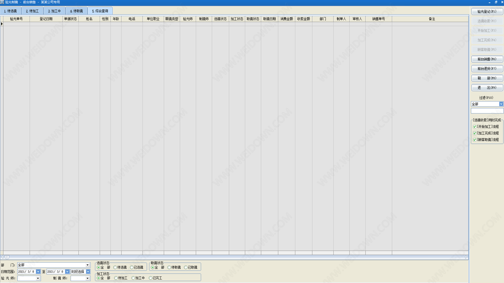The image size is (504, 283).
Task: Click the 顾客取镜(F5) button
Action: click(x=487, y=50)
